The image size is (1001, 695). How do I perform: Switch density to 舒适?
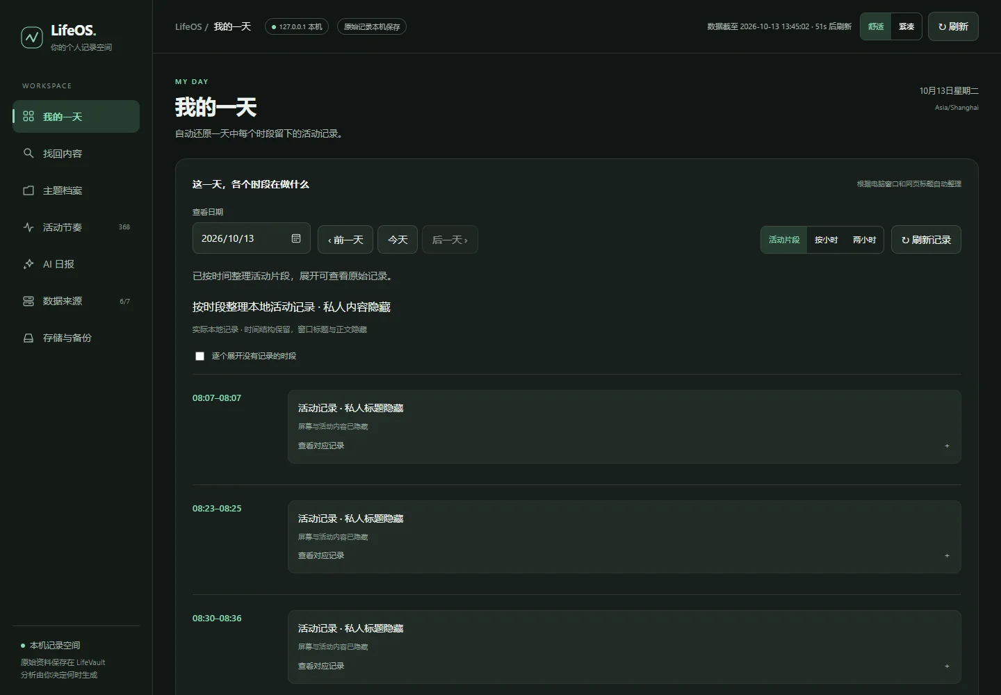pyautogui.click(x=876, y=26)
